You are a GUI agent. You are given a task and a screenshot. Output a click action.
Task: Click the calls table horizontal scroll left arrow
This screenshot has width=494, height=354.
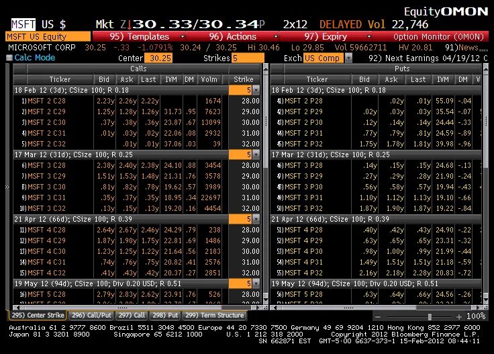coord(17,308)
